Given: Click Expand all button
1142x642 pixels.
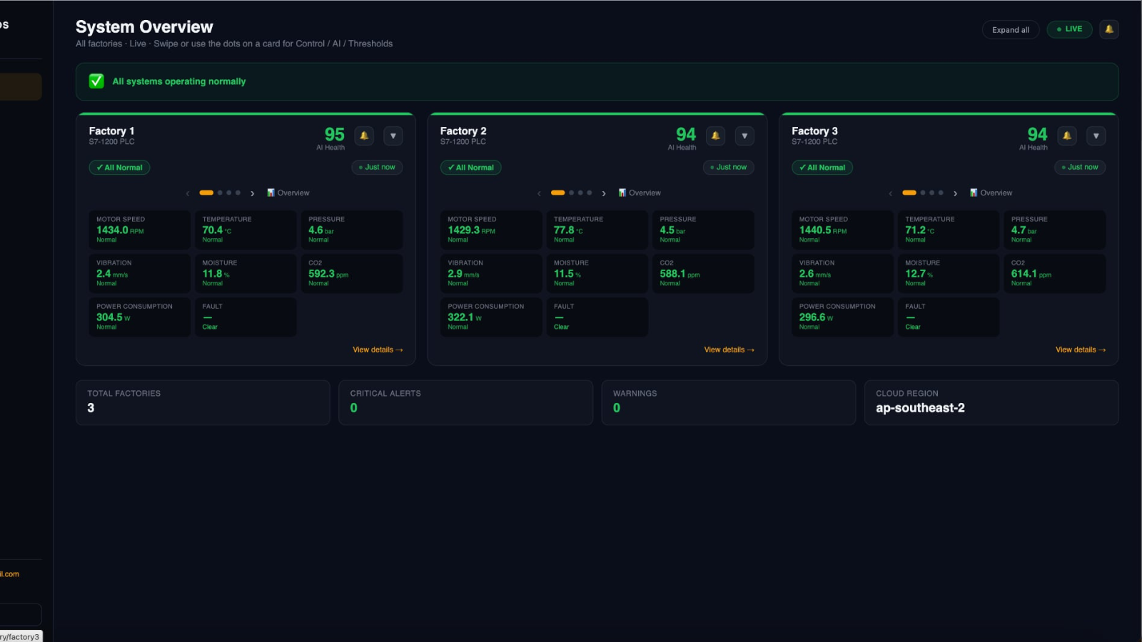Looking at the screenshot, I should click(1011, 29).
